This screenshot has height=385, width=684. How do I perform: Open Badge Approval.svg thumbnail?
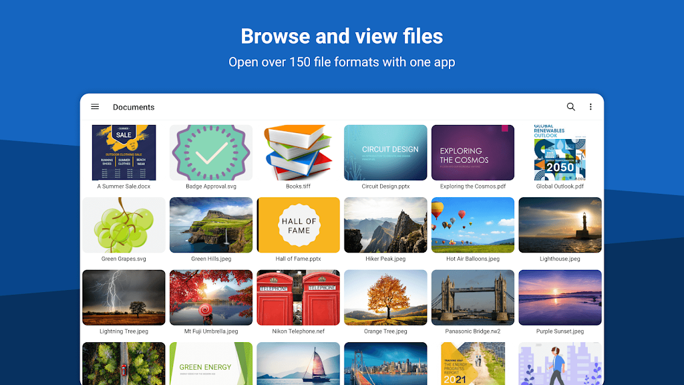tap(211, 152)
